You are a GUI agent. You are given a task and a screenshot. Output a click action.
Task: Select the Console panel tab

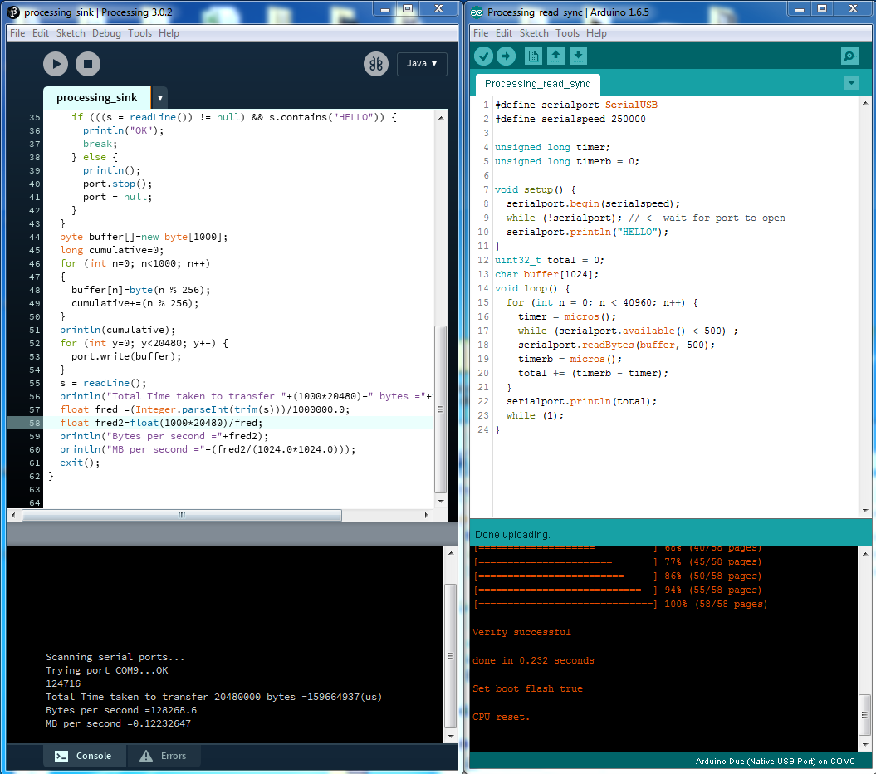83,756
